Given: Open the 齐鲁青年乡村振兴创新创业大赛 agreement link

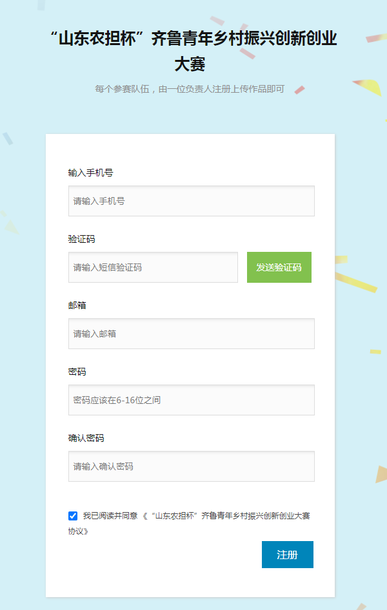Looking at the screenshot, I should [226, 516].
